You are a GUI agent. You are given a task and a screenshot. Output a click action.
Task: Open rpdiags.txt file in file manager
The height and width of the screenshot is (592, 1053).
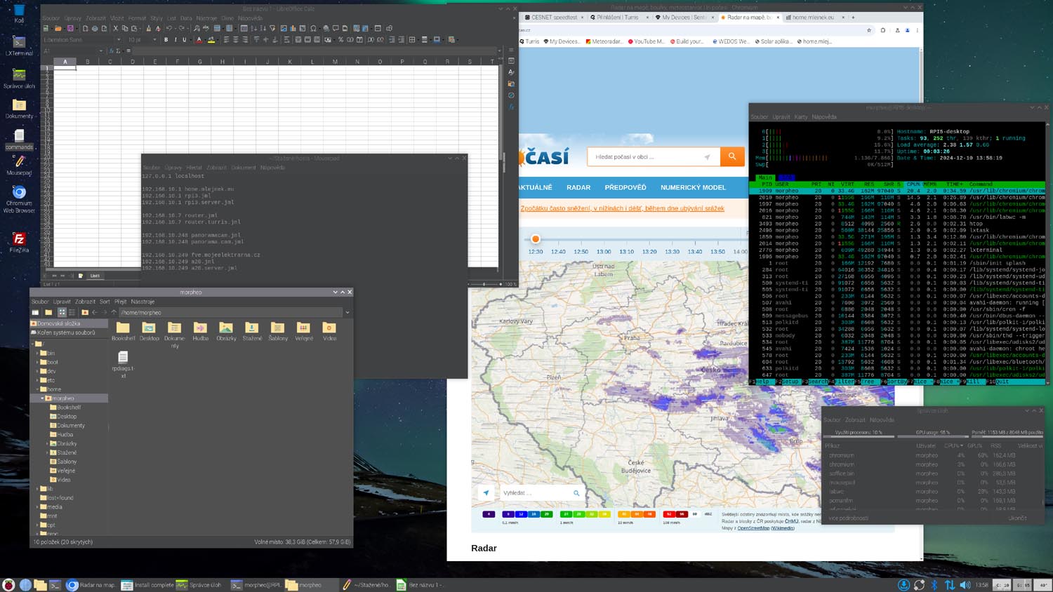(x=123, y=365)
